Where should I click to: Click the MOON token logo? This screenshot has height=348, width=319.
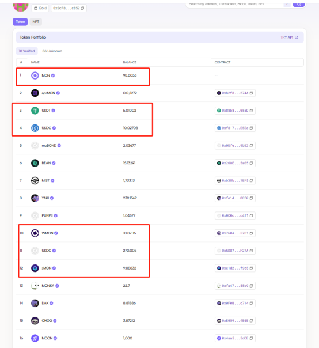point(35,338)
